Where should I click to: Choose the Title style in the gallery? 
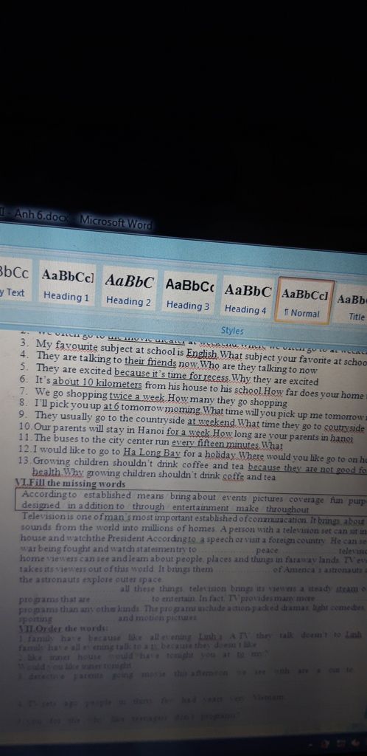pyautogui.click(x=352, y=306)
